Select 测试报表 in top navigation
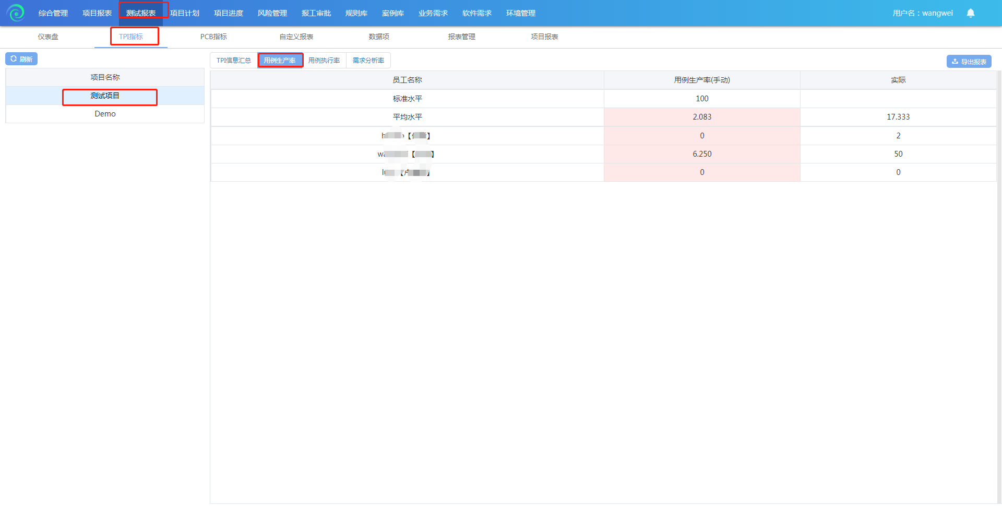Image resolution: width=1002 pixels, height=506 pixels. tap(141, 13)
